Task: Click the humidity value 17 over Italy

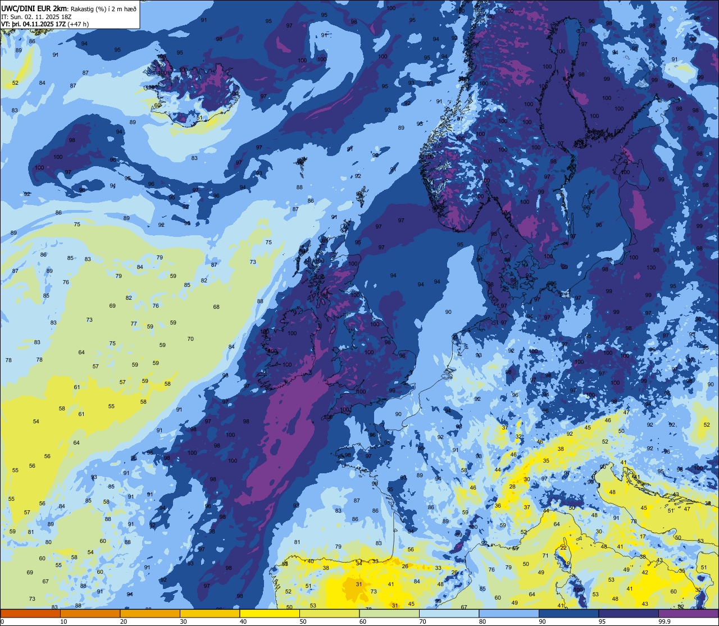Action: pos(643,537)
